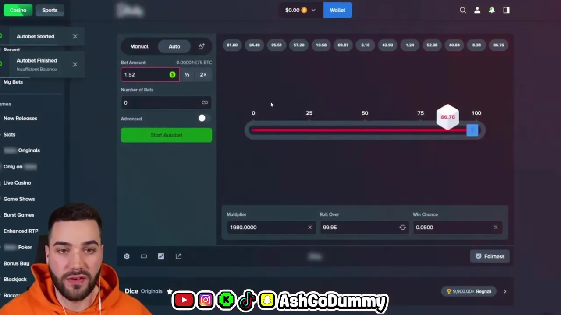Switch to the Auto tab

174,46
